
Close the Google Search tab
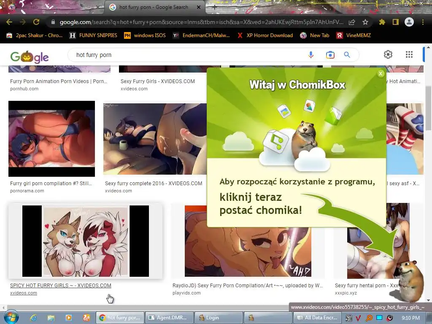coord(198,7)
